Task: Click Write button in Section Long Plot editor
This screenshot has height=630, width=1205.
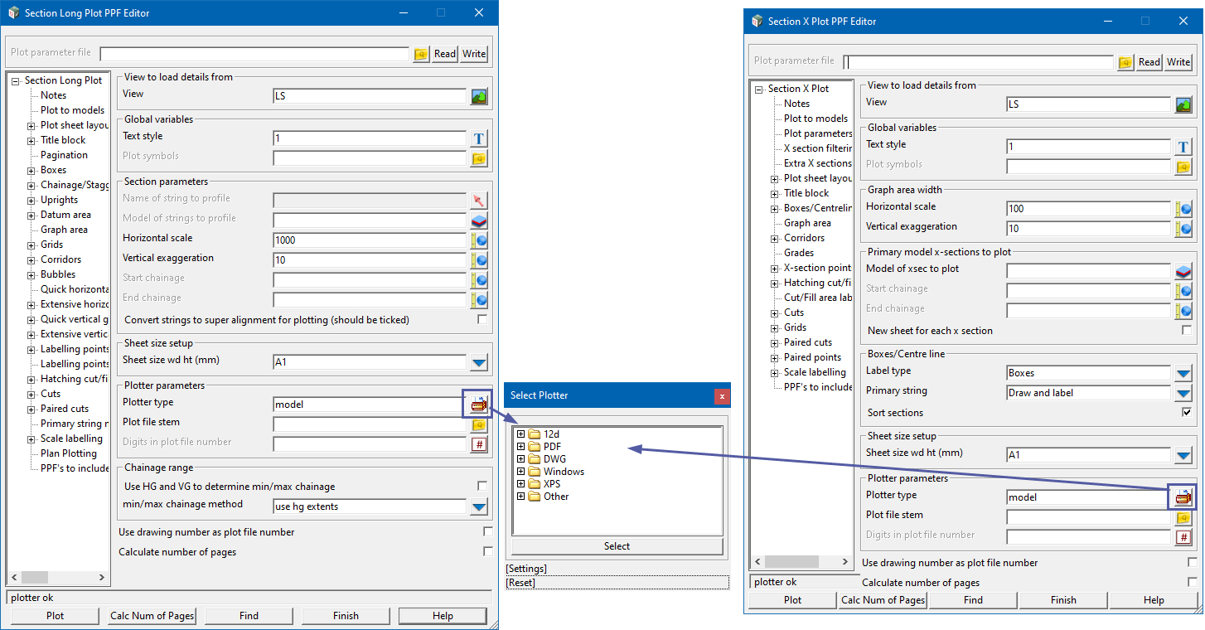Action: coord(474,54)
